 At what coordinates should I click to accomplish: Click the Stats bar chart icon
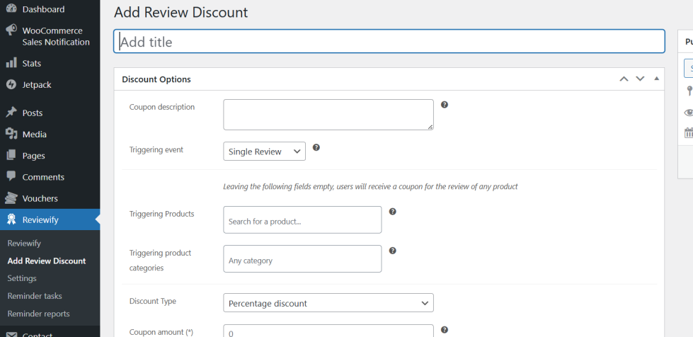[11, 63]
